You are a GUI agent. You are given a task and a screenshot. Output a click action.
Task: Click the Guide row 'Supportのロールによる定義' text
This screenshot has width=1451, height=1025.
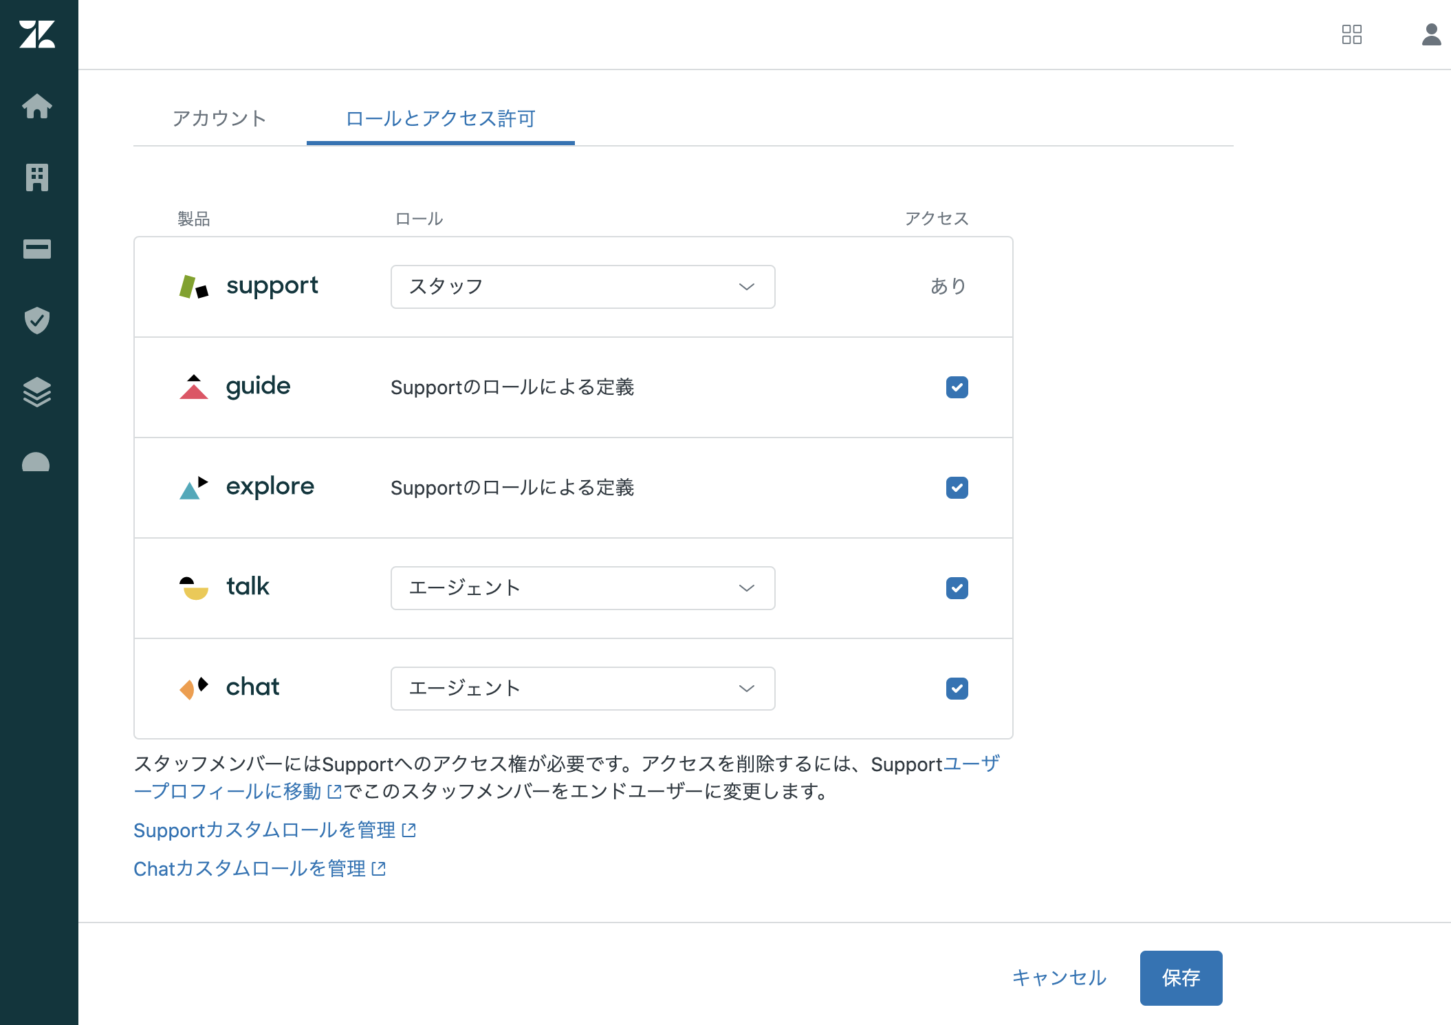click(x=512, y=387)
